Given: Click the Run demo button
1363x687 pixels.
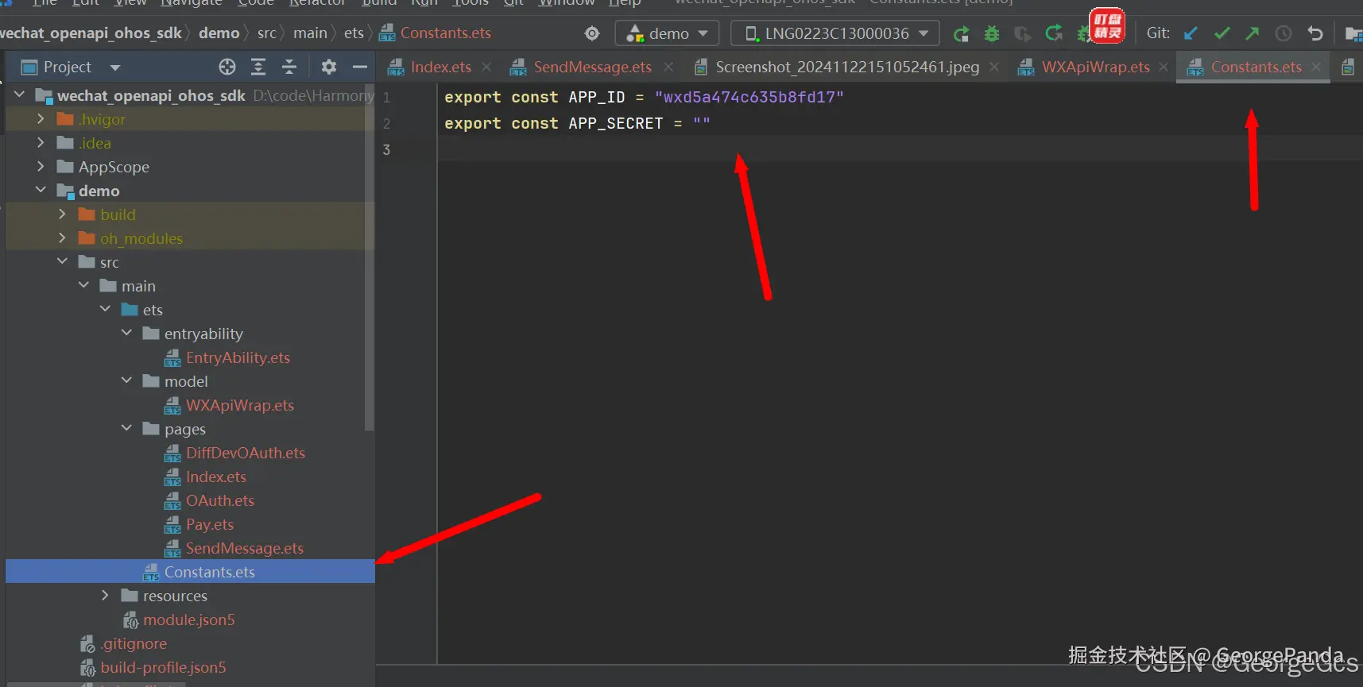Looking at the screenshot, I should 961,33.
